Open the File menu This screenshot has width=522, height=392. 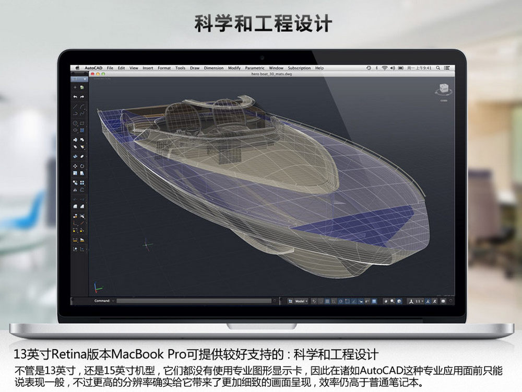tap(110, 68)
